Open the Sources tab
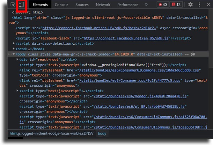This screenshot has height=145, width=213. point(82,5)
